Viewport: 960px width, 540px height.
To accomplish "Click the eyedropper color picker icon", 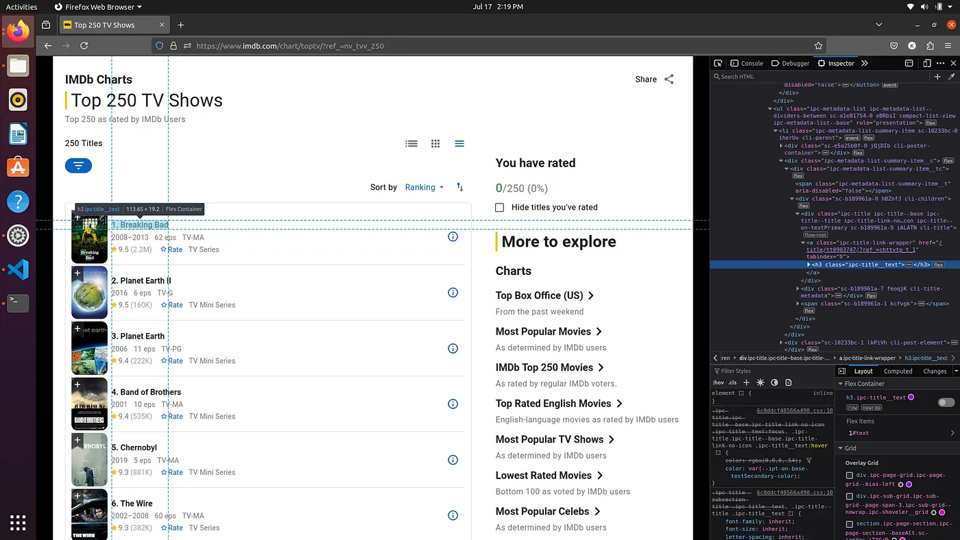I will [x=951, y=77].
